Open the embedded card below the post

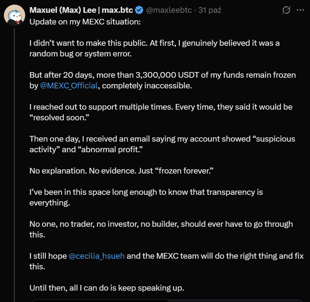pyautogui.click(x=167, y=301)
